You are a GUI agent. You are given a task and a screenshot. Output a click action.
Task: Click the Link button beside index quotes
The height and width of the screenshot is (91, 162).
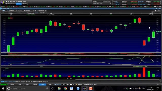point(114,4)
